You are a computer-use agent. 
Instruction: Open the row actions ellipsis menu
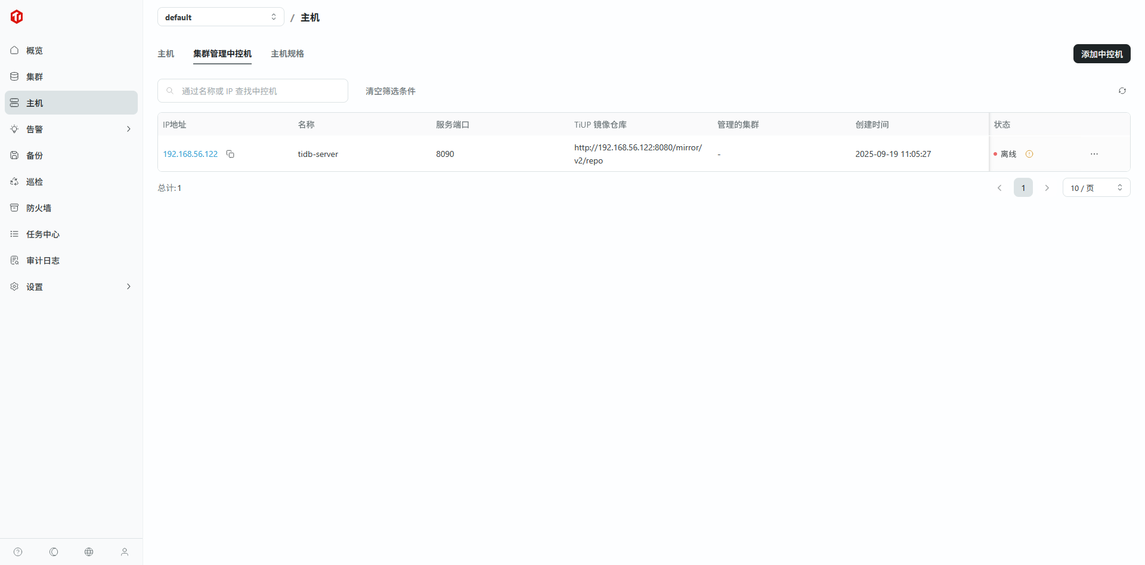pyautogui.click(x=1094, y=154)
